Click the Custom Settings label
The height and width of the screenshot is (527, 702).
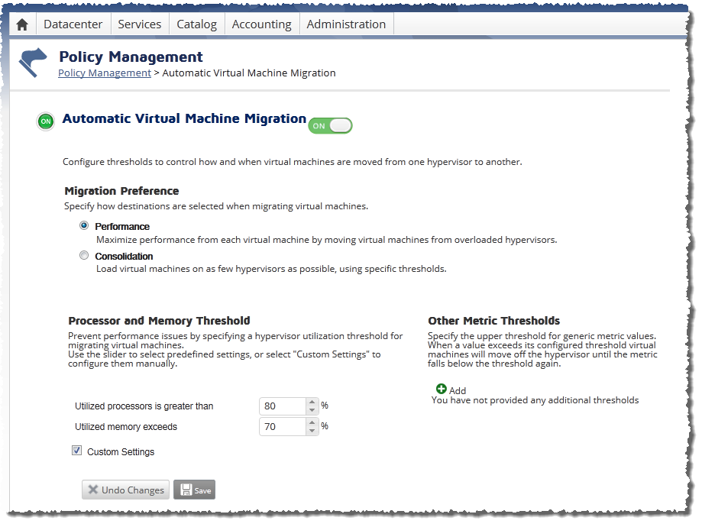point(121,452)
